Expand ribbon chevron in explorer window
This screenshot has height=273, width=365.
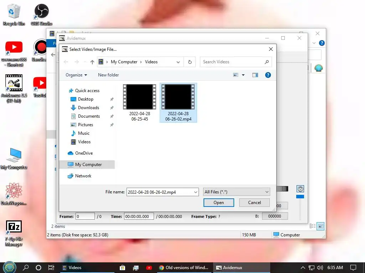[x=314, y=43]
